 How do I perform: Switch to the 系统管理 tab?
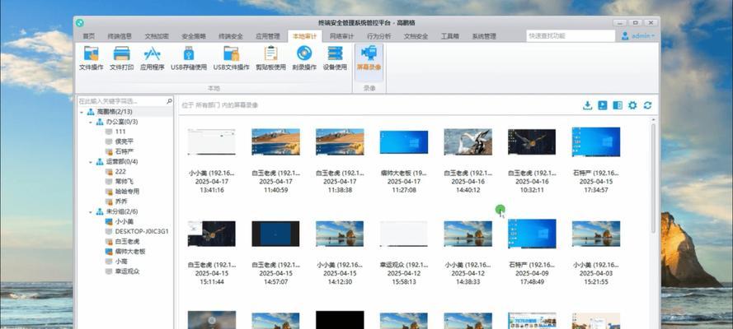pyautogui.click(x=484, y=36)
